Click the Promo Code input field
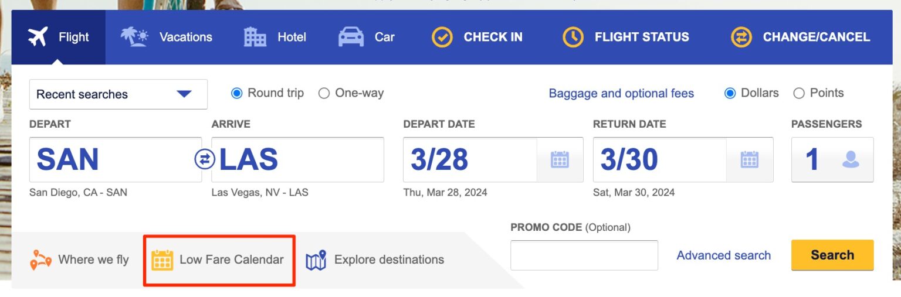The width and height of the screenshot is (901, 297). pyautogui.click(x=584, y=255)
